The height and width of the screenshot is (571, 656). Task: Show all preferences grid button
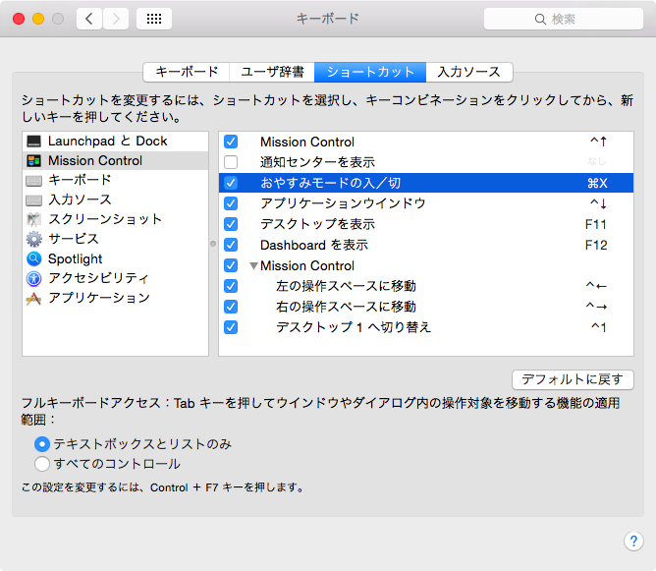tap(154, 19)
